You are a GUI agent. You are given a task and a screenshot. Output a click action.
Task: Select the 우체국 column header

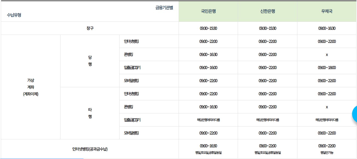pyautogui.click(x=327, y=11)
